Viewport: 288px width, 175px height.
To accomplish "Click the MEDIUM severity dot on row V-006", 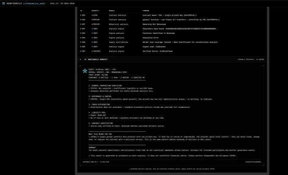I will (x=92, y=20).
